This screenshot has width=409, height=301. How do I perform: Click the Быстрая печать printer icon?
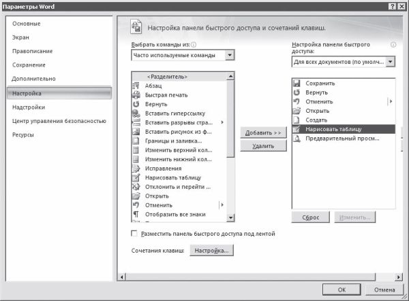coord(136,95)
